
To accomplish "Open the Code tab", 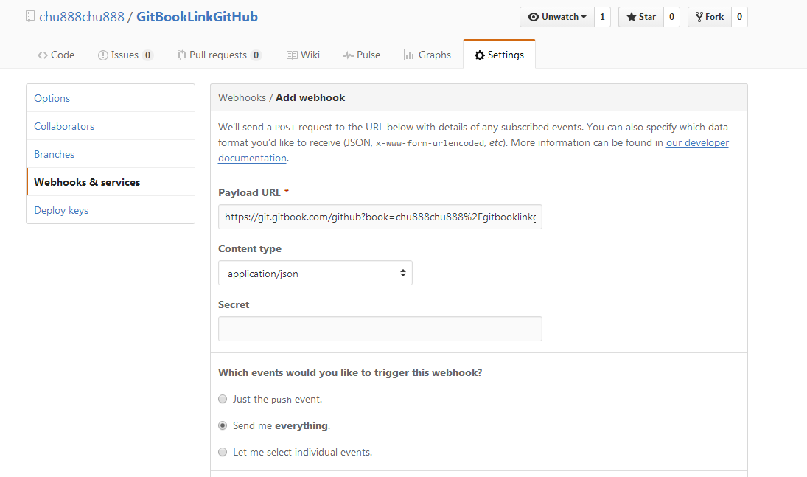I will (x=56, y=55).
